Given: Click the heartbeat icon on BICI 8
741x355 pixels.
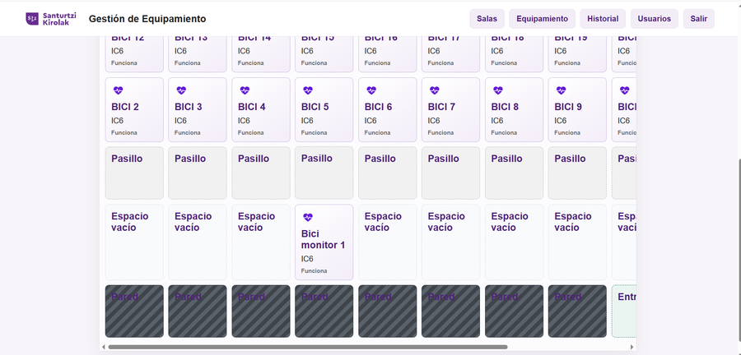Looking at the screenshot, I should 498,90.
